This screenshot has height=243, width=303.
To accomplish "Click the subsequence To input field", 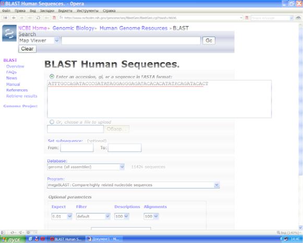I will (x=125, y=148).
